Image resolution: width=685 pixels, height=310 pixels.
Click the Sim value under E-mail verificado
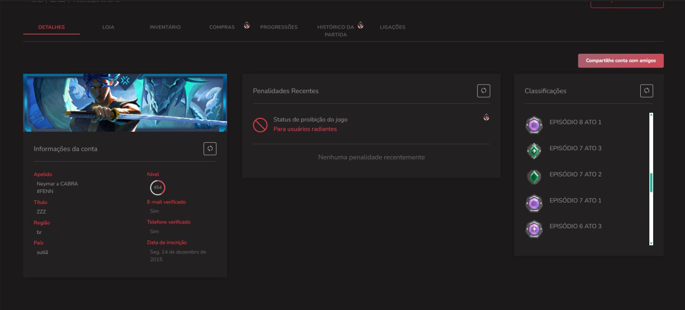pos(154,211)
